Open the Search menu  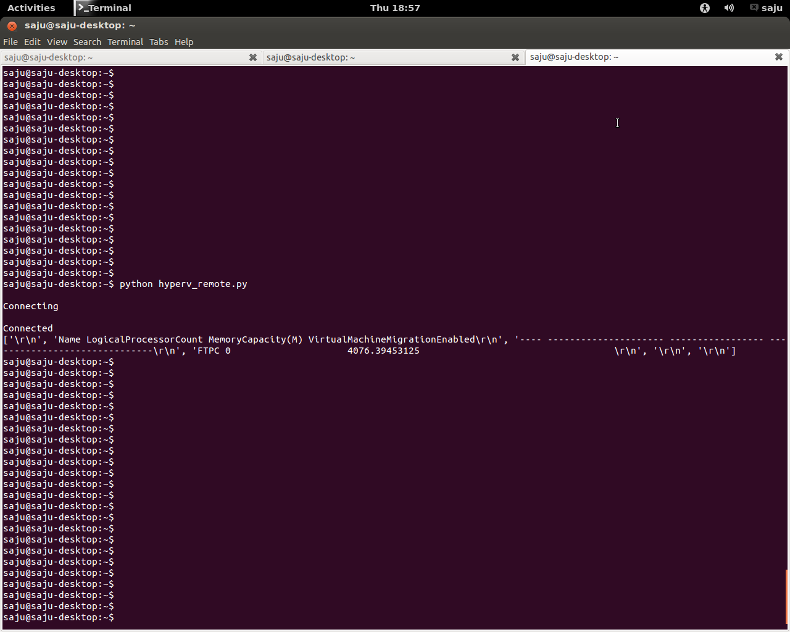pos(87,41)
